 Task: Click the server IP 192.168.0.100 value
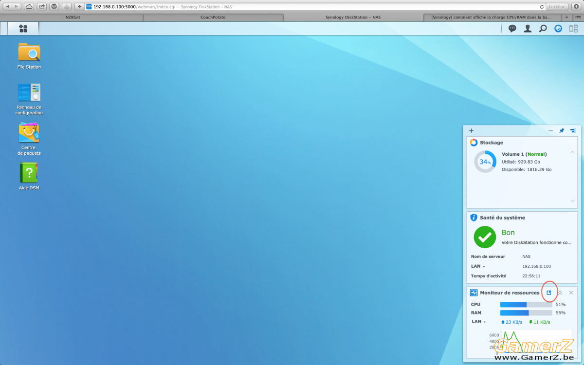536,266
